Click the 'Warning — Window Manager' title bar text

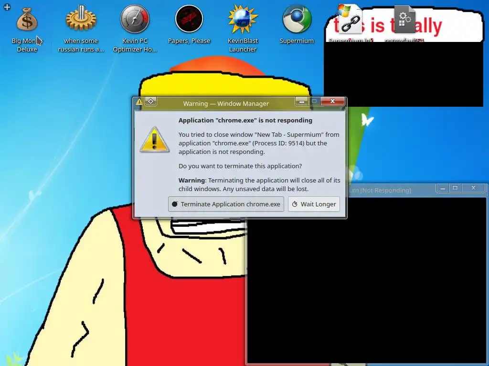coord(226,103)
